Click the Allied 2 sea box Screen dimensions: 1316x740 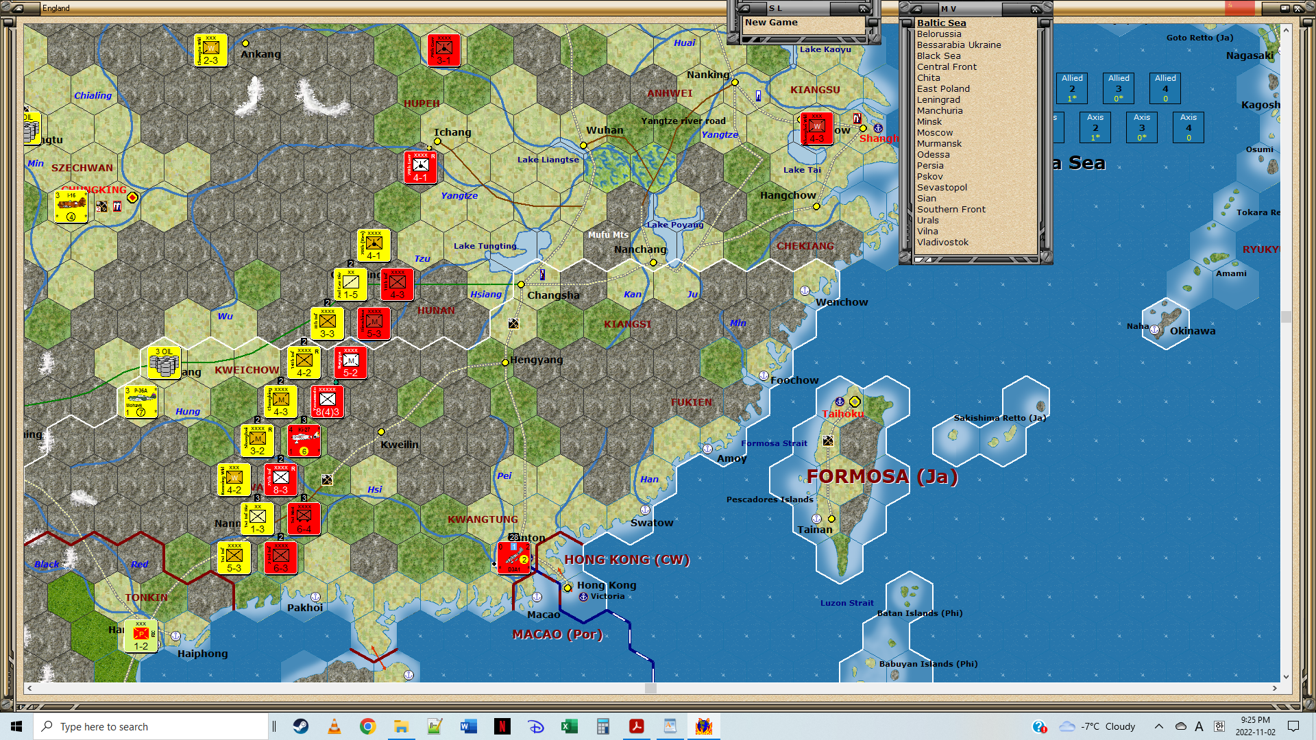click(x=1072, y=88)
